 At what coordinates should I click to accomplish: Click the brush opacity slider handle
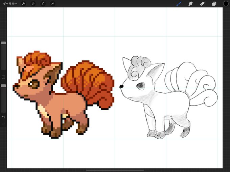[3, 86]
